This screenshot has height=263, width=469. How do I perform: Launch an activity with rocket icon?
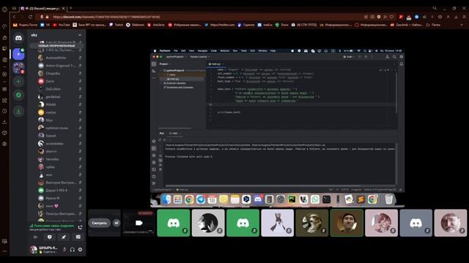click(x=64, y=237)
